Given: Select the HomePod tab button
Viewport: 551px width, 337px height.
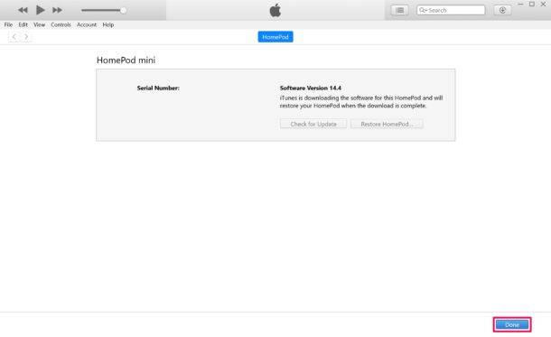Looking at the screenshot, I should tap(275, 37).
